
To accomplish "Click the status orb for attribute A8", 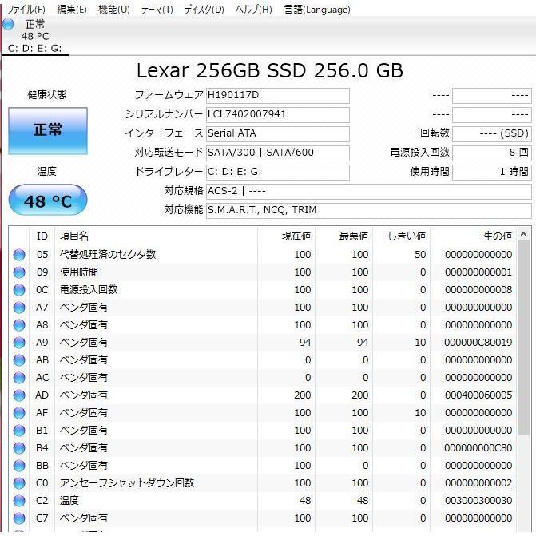I will coord(19,325).
